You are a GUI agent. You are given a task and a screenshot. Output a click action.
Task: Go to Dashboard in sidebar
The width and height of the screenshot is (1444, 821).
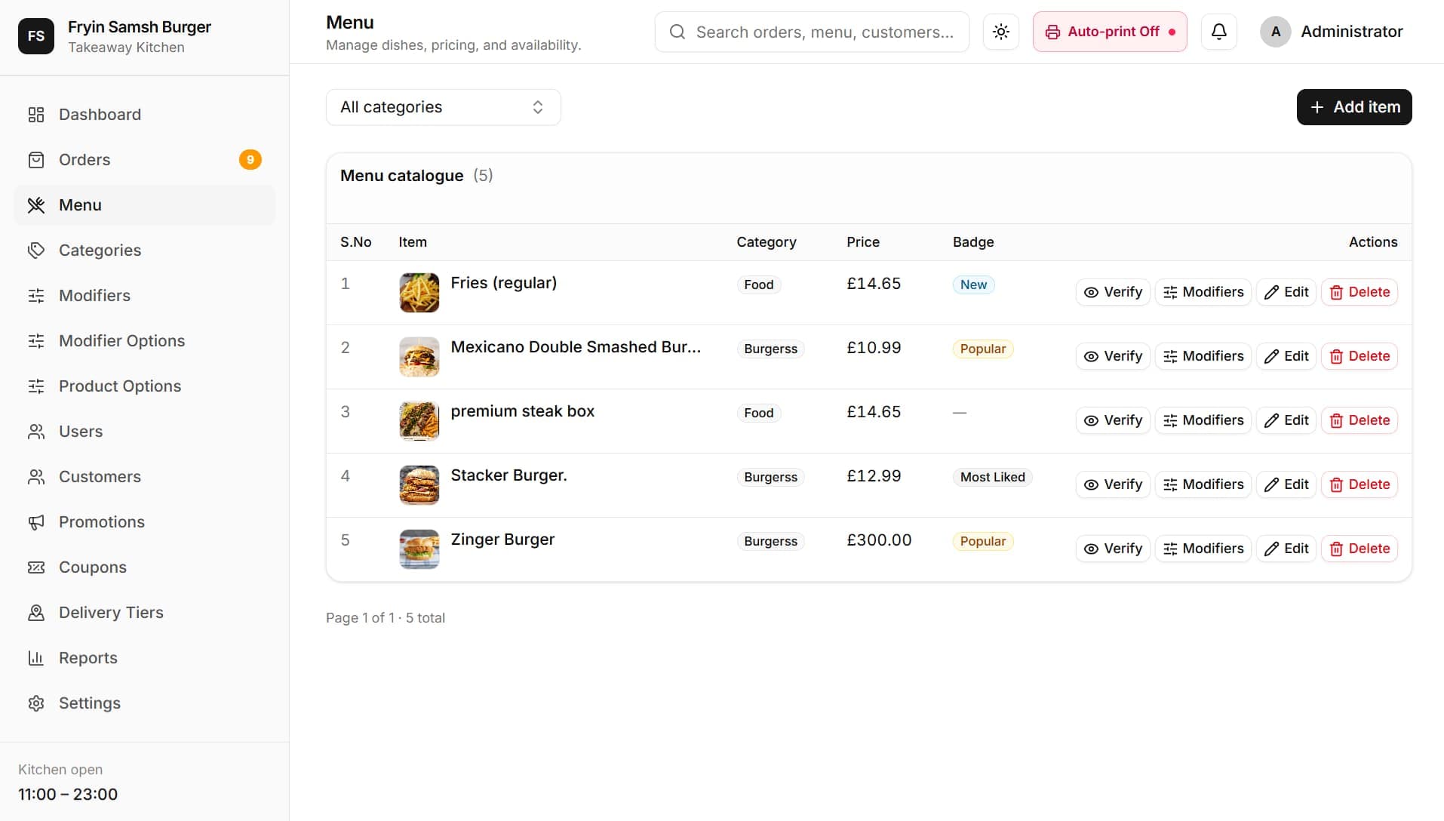(145, 115)
